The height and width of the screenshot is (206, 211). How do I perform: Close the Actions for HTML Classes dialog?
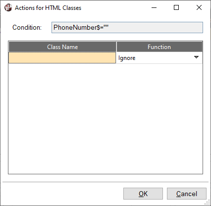point(199,7)
